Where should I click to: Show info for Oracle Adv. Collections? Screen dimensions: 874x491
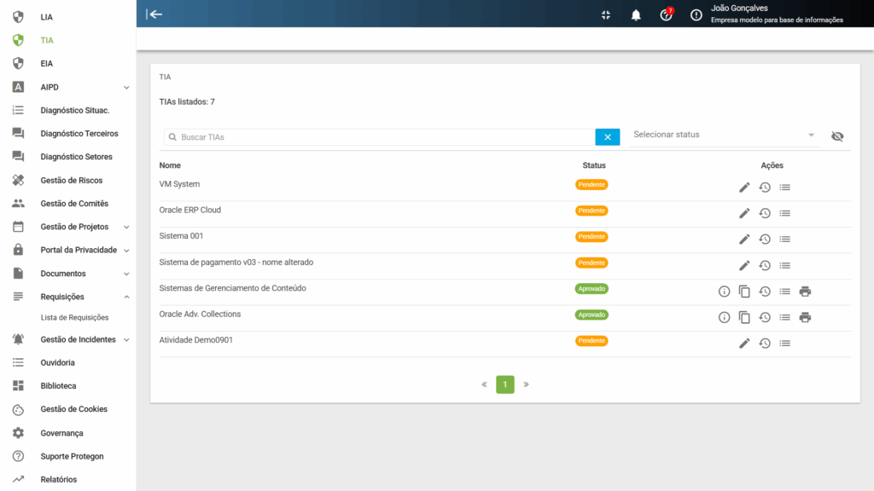coord(724,317)
